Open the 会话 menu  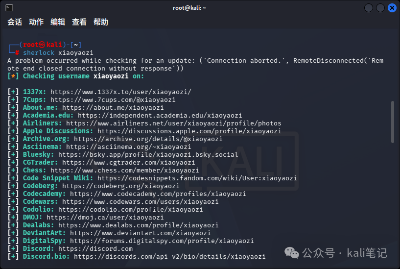tap(15, 22)
